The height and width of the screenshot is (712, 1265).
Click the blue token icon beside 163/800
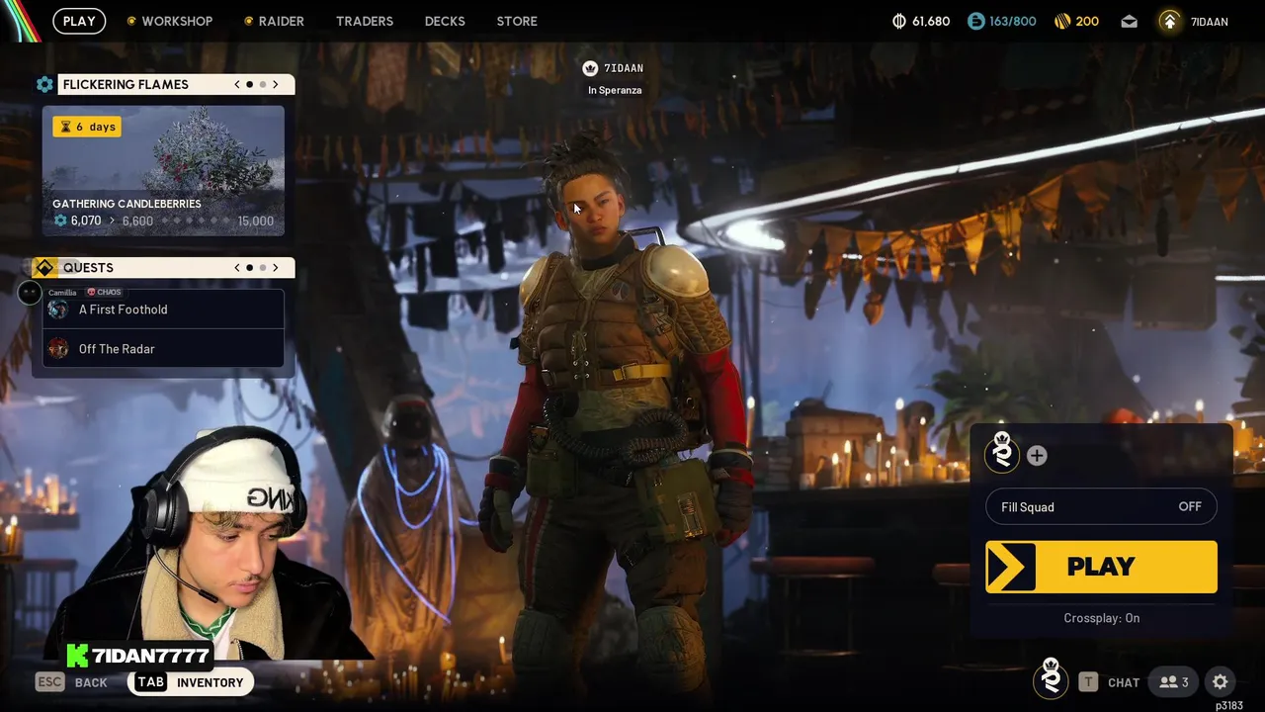(975, 21)
